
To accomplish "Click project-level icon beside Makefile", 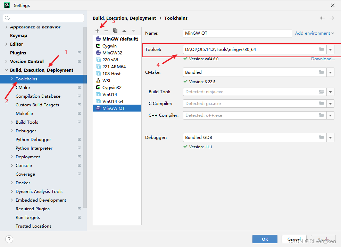I will coord(80,114).
